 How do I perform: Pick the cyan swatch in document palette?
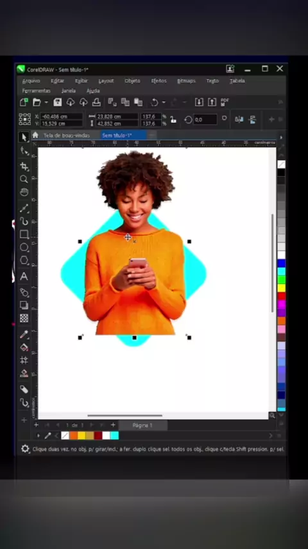(x=115, y=436)
